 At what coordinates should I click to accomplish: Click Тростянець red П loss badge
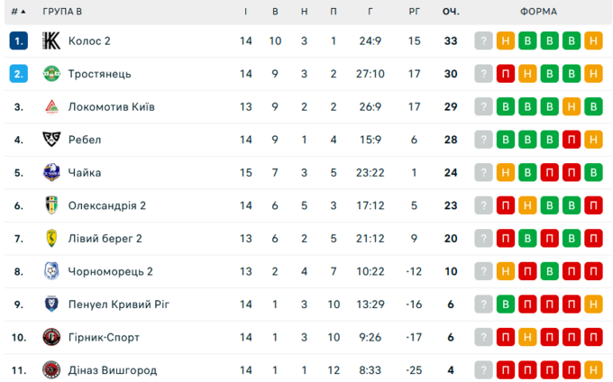[x=506, y=74]
